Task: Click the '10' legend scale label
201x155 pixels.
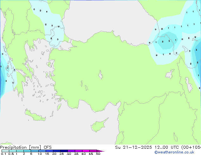Action: 40,154
